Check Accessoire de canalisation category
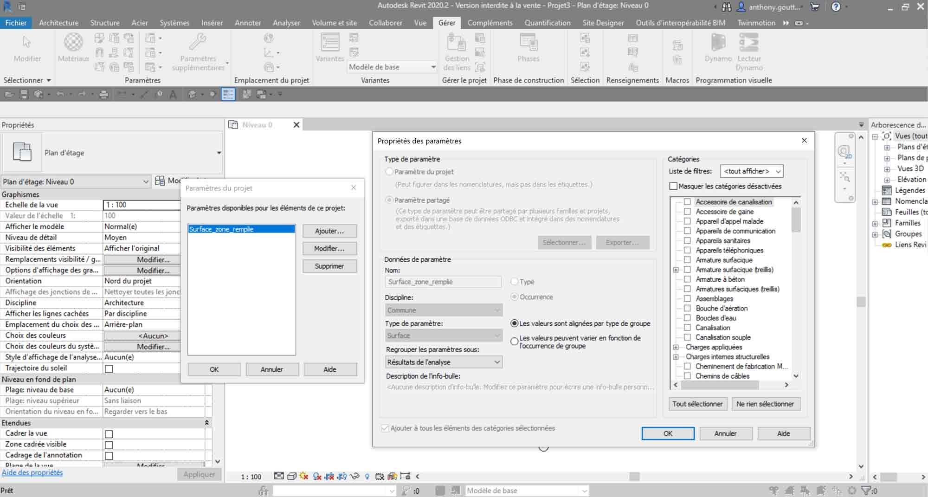This screenshot has width=928, height=497. pyautogui.click(x=687, y=202)
